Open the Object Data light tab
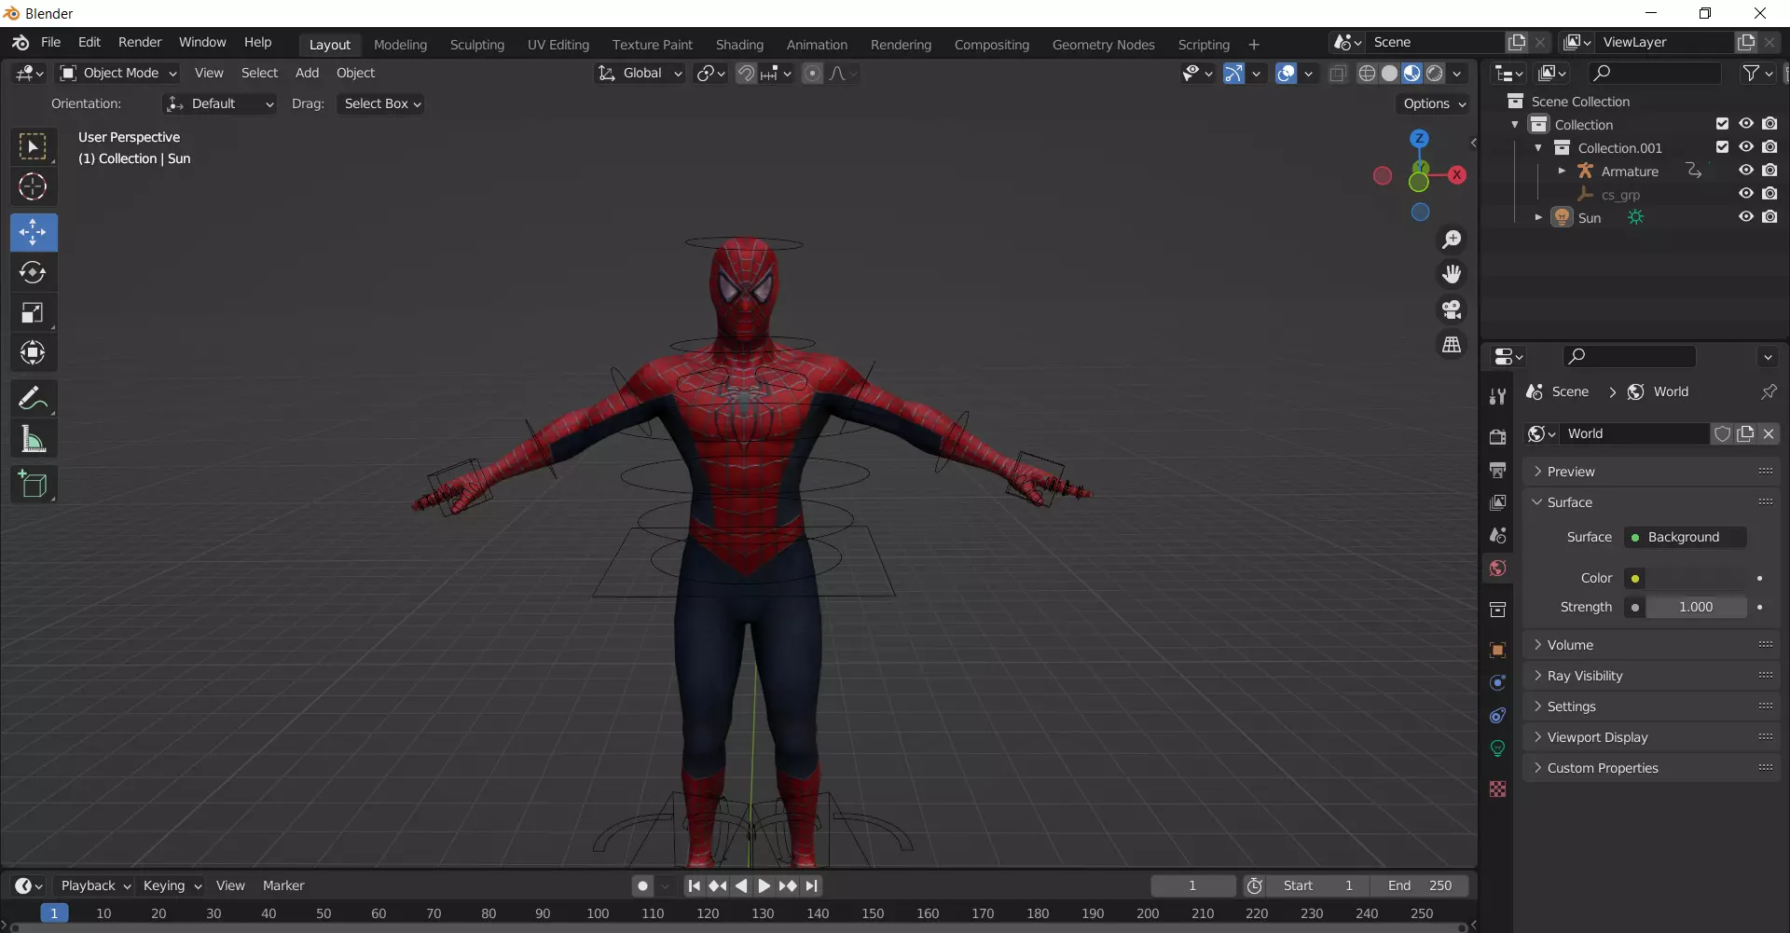This screenshot has height=933, width=1790. (x=1497, y=748)
